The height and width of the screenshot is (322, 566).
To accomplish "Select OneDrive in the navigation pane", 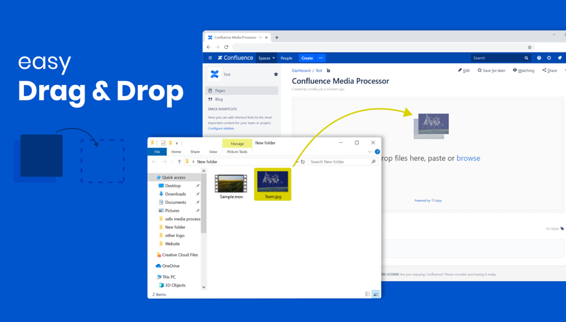I will point(170,266).
